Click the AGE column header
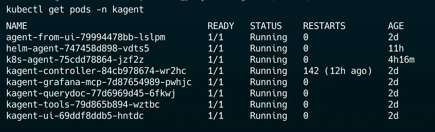Screen dimensions: 435x132 tap(396, 26)
